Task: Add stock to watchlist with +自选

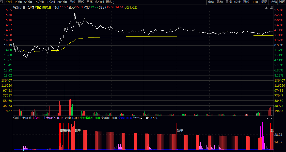Action: pyautogui.click(x=273, y=2)
